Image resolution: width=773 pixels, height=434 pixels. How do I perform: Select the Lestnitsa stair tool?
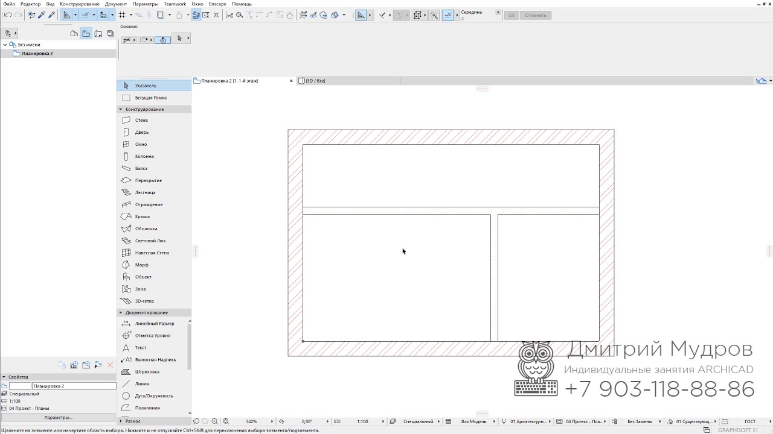click(x=154, y=192)
